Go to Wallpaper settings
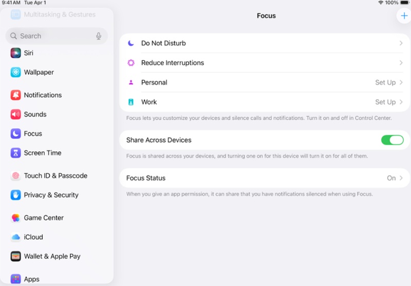 pos(39,73)
